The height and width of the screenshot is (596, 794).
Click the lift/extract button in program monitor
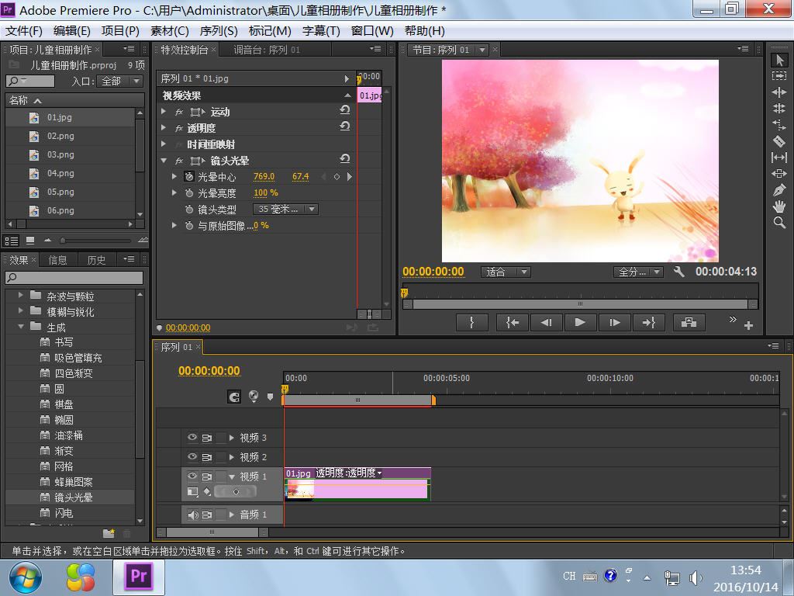[x=689, y=322]
